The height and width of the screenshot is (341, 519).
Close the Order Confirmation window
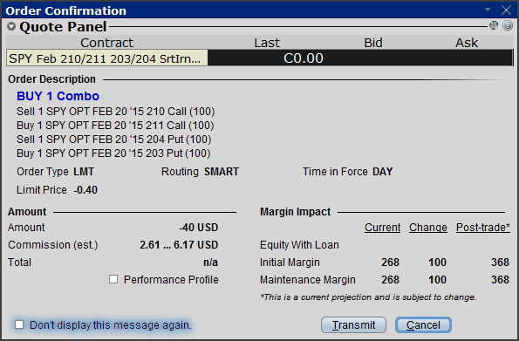point(506,10)
